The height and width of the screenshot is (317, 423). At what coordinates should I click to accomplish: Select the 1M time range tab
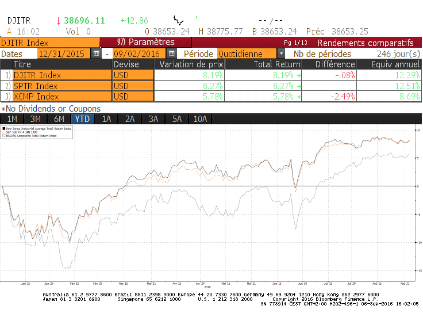tap(12, 119)
